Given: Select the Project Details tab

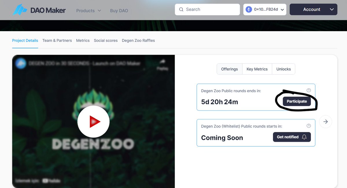Looking at the screenshot, I should (x=25, y=40).
